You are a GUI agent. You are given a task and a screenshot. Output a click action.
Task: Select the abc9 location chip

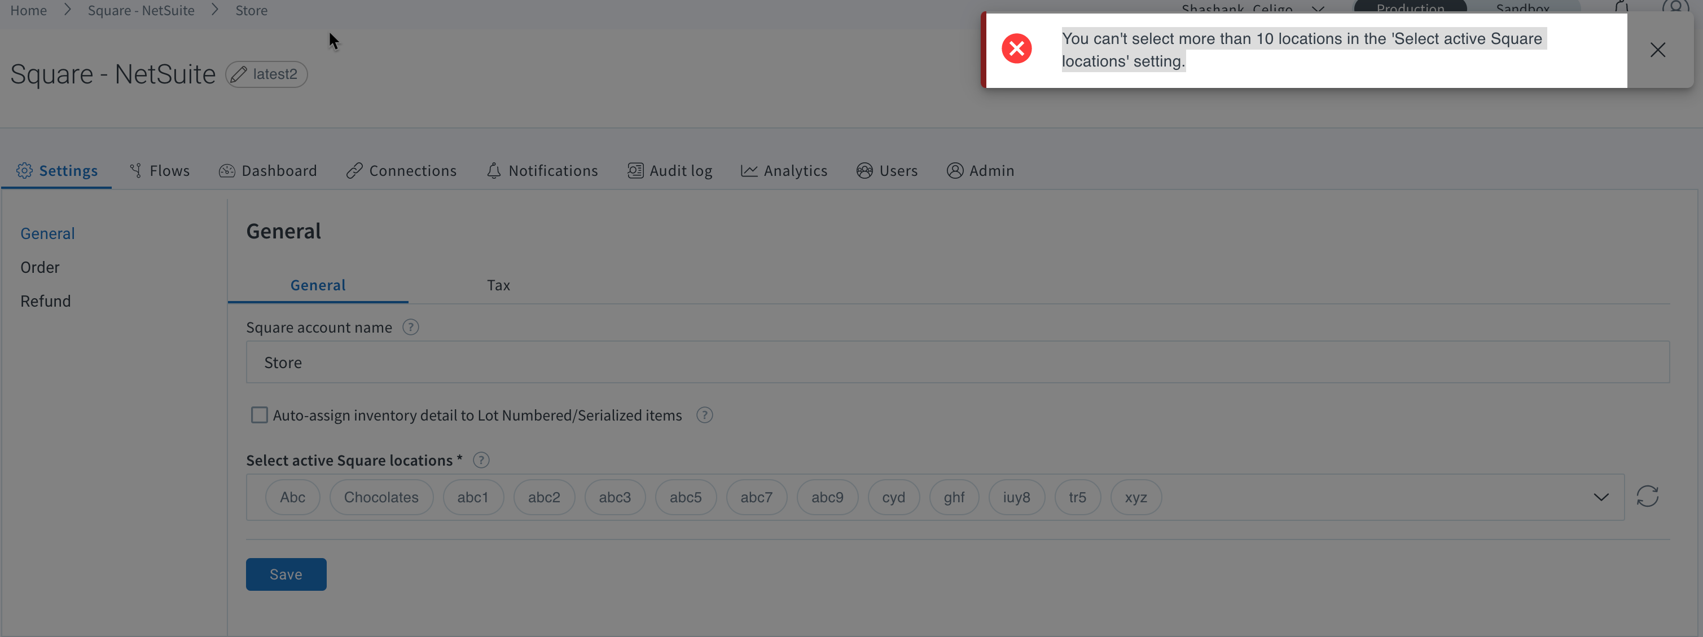point(828,497)
